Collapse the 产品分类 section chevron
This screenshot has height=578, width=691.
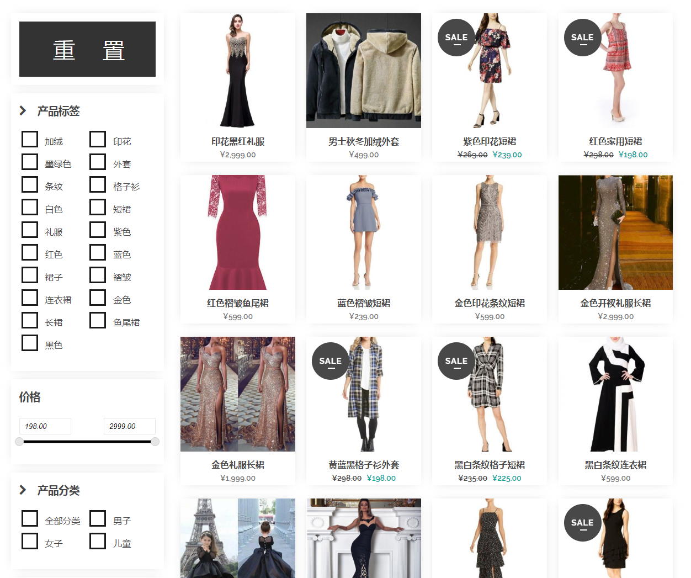(23, 490)
